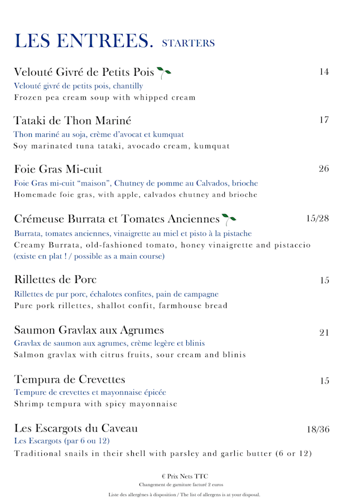
Task: Click the price 14 for the Velouté
Action: click(324, 71)
